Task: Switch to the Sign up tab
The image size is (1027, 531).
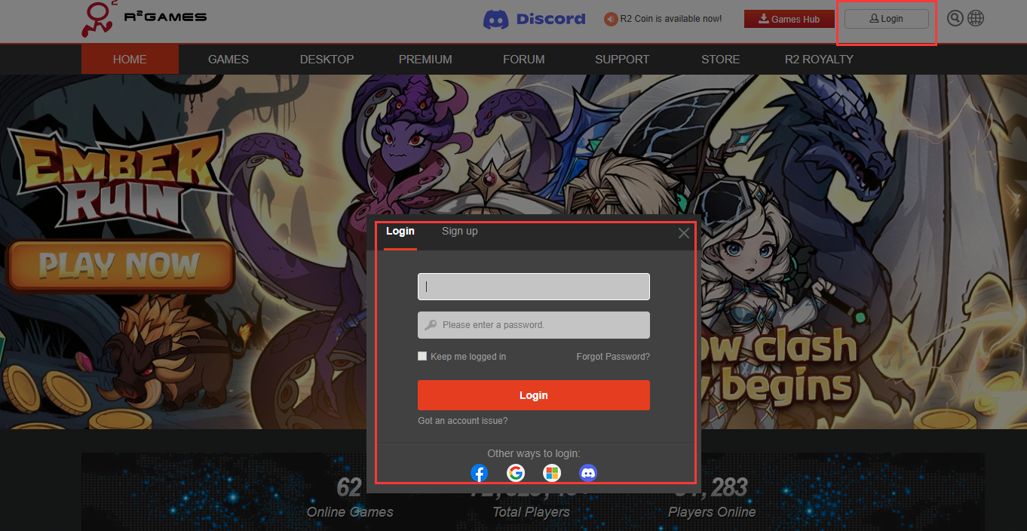Action: (459, 232)
